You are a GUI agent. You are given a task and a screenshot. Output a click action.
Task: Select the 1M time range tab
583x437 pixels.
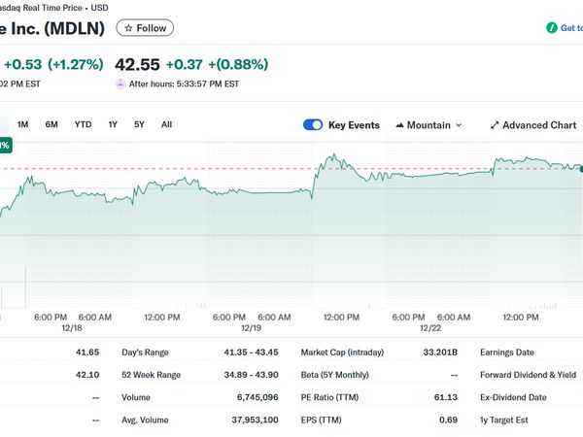pos(23,124)
